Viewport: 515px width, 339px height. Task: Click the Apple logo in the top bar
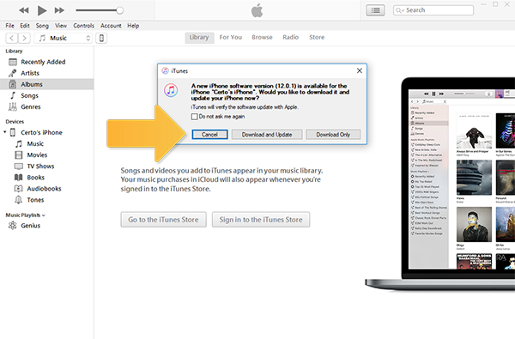(x=257, y=10)
